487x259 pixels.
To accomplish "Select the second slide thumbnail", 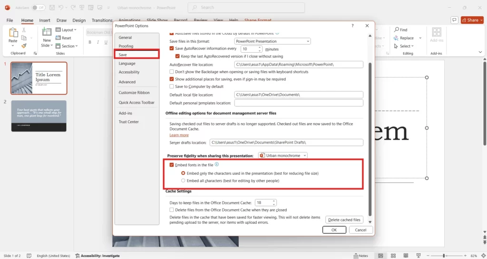I will (39, 116).
